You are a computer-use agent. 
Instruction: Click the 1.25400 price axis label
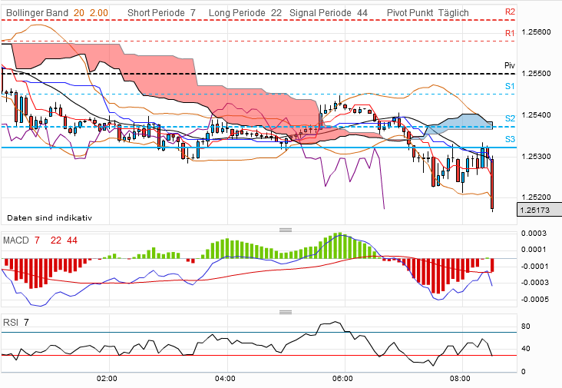pos(536,115)
